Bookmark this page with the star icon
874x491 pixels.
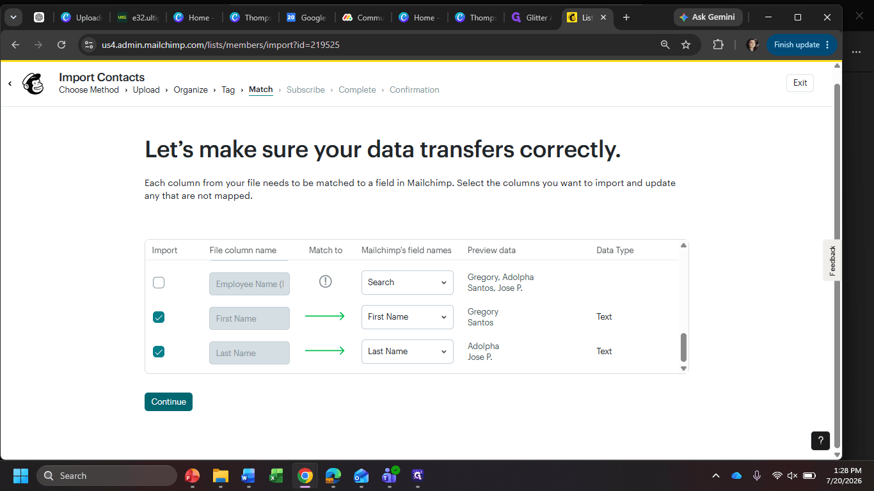click(686, 45)
